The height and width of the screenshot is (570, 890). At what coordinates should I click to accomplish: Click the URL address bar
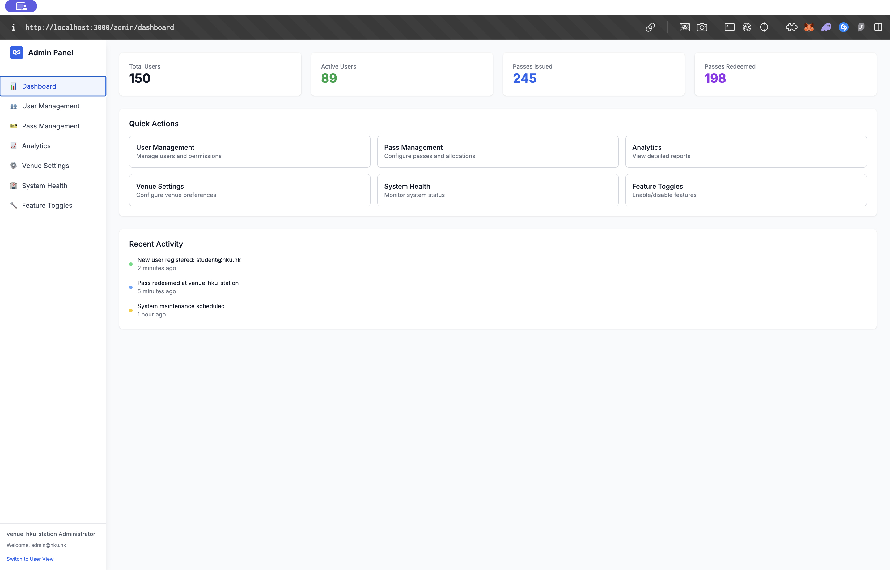(x=99, y=27)
